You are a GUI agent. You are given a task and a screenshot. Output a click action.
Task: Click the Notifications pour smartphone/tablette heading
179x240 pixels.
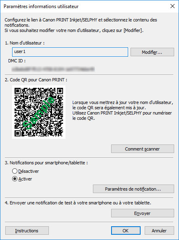(x=46, y=163)
